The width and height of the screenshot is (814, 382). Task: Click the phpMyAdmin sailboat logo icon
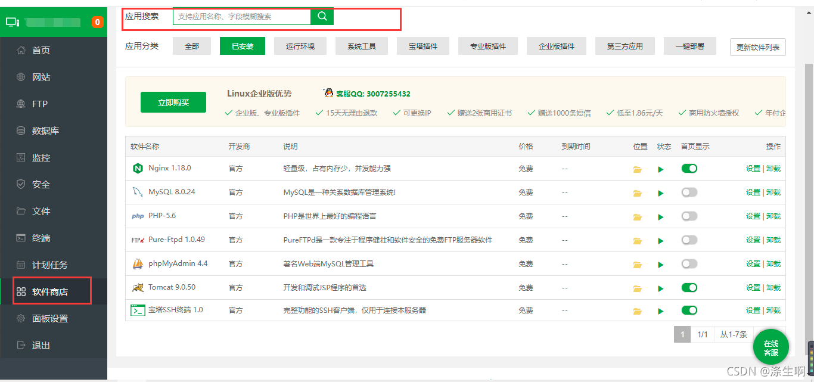tap(138, 263)
